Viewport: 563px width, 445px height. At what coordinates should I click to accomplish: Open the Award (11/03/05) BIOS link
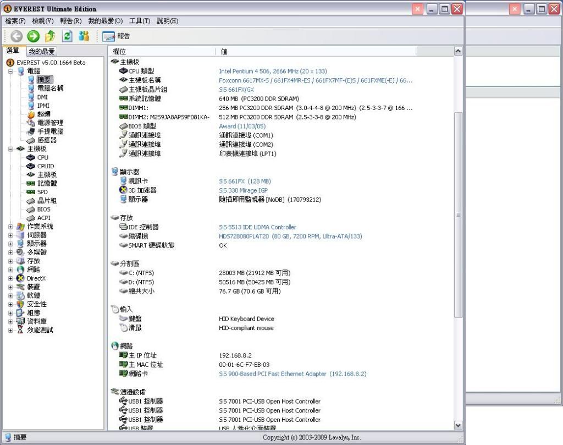point(242,126)
